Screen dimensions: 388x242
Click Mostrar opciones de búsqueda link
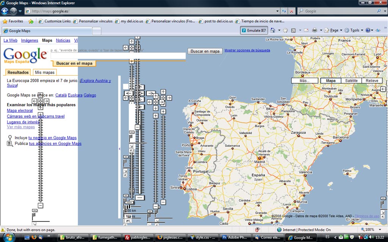tap(247, 50)
